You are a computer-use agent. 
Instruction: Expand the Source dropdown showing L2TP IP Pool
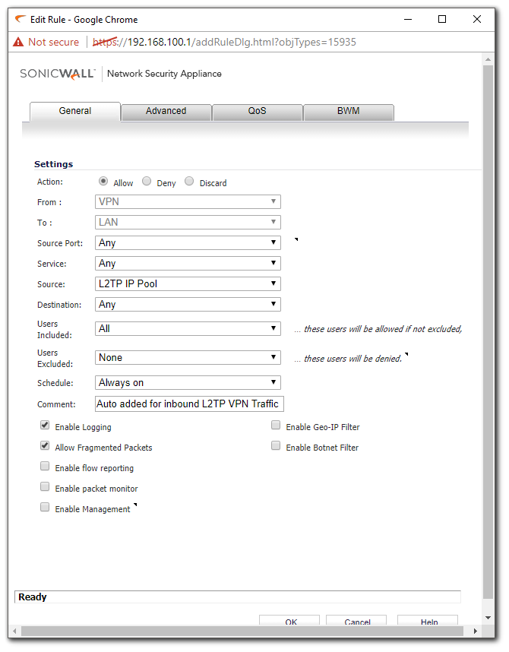(188, 284)
